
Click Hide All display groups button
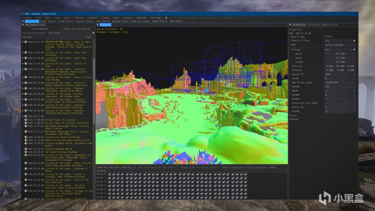[129, 167]
